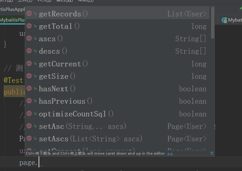
Task: Click the @Test annotation in editor
Action: tap(13, 80)
